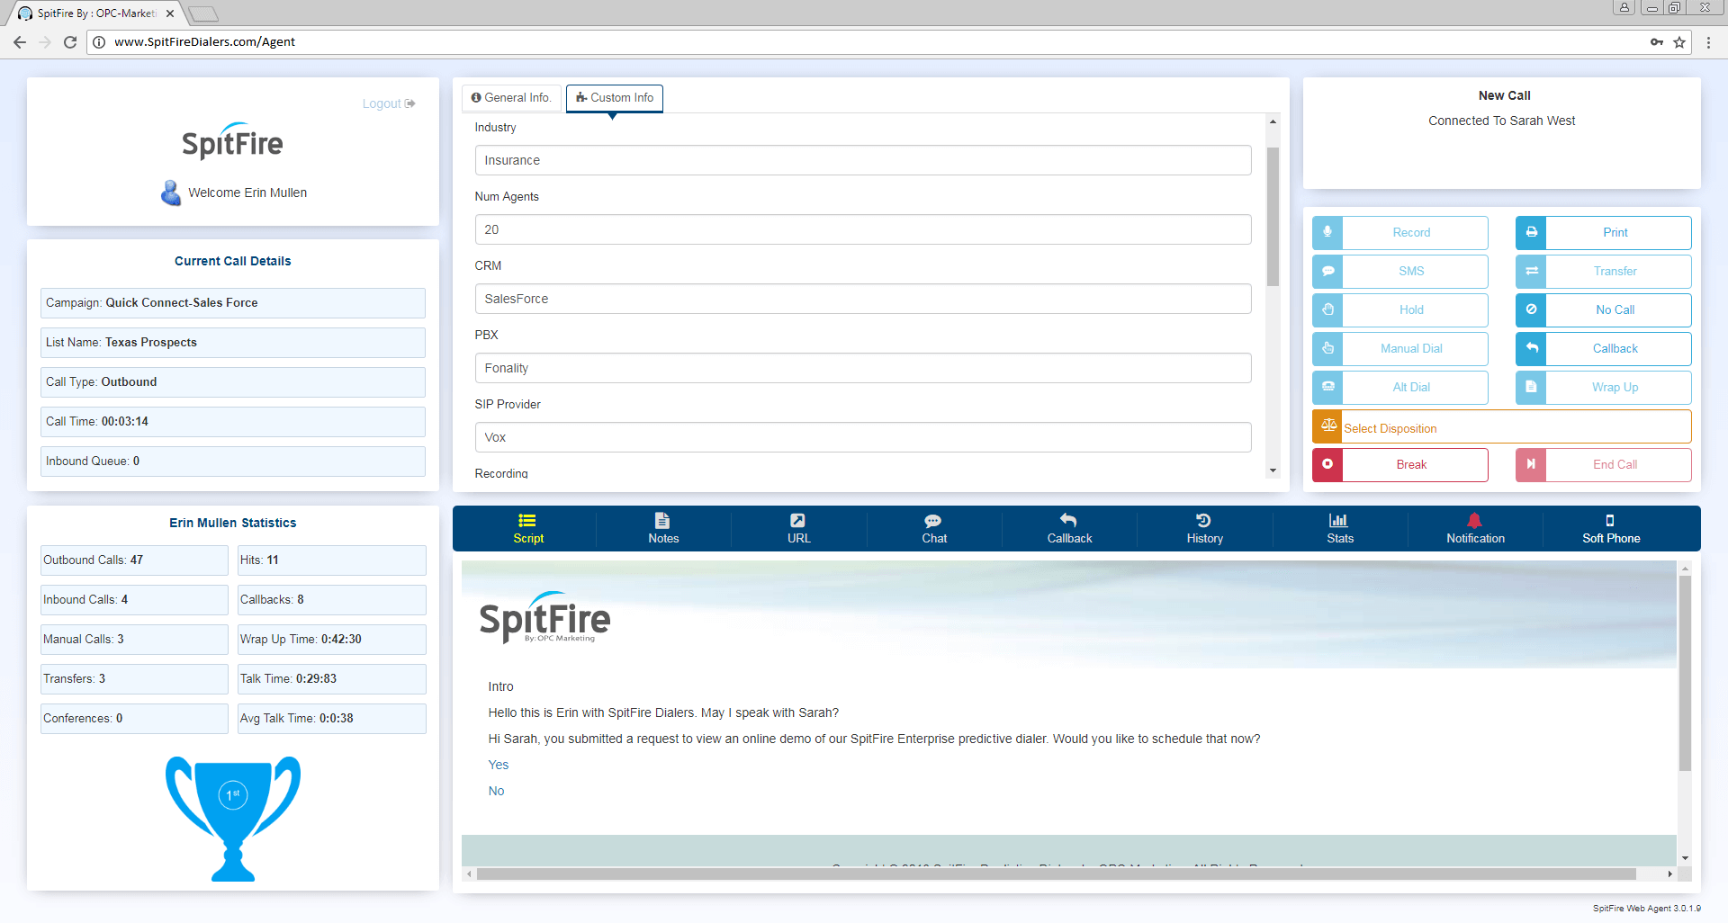
Task: Click the SMS speech bubble icon
Action: click(1327, 271)
